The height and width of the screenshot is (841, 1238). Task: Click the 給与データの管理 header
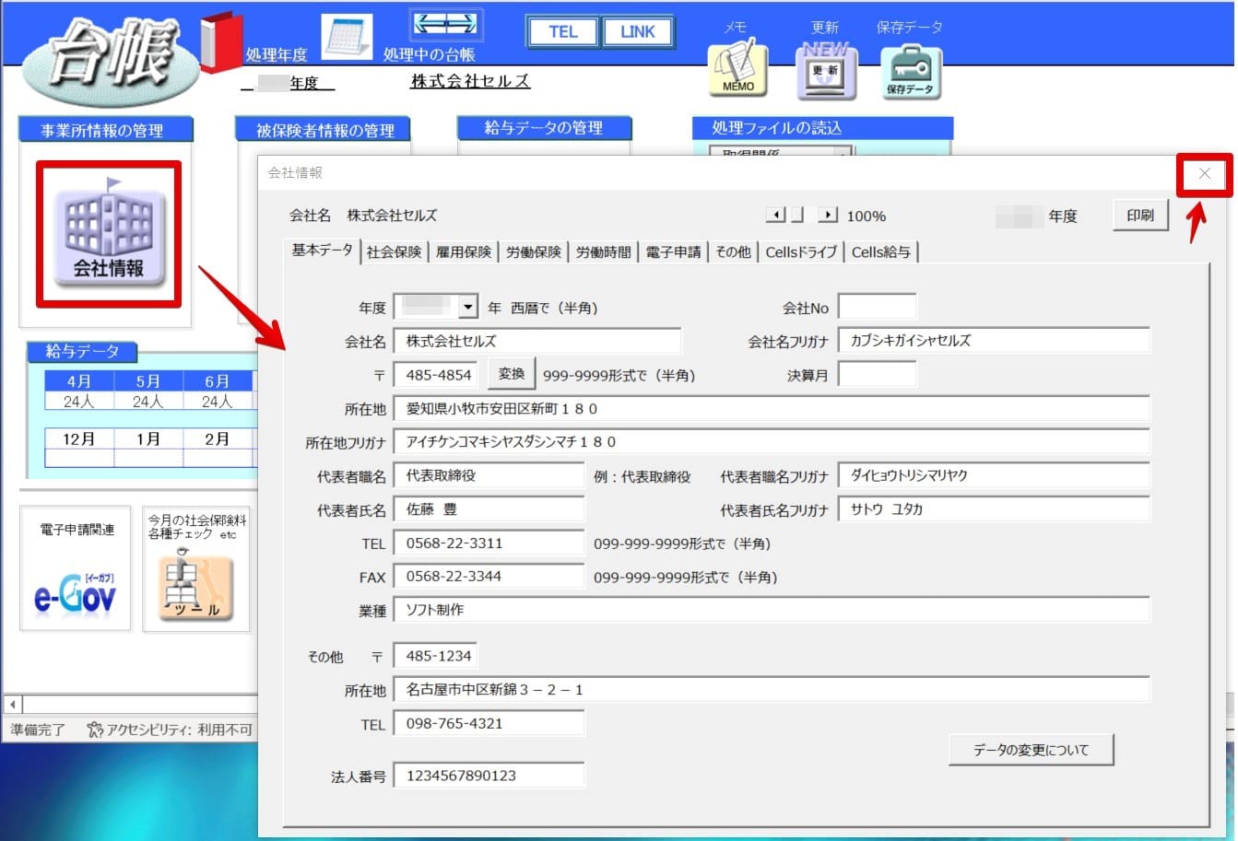click(545, 128)
